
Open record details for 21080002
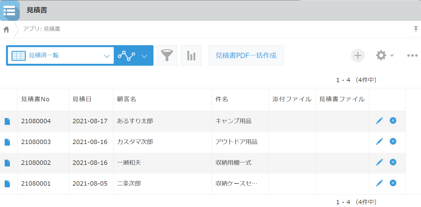point(7,163)
